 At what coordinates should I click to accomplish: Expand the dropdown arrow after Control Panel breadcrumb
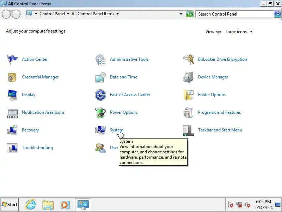click(68, 14)
